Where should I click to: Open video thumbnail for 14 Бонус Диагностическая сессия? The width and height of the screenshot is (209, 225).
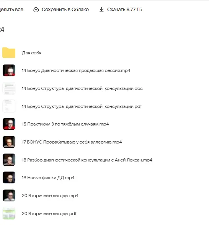pyautogui.click(x=9, y=70)
